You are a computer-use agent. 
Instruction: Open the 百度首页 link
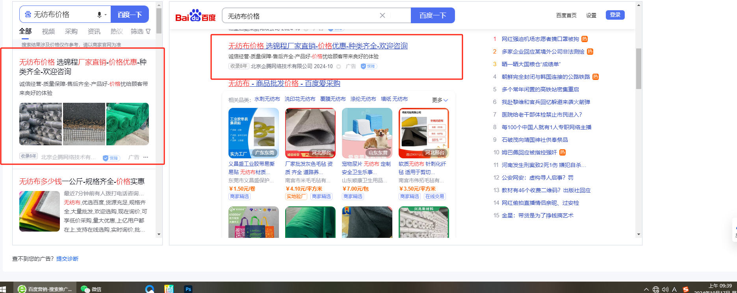point(566,15)
